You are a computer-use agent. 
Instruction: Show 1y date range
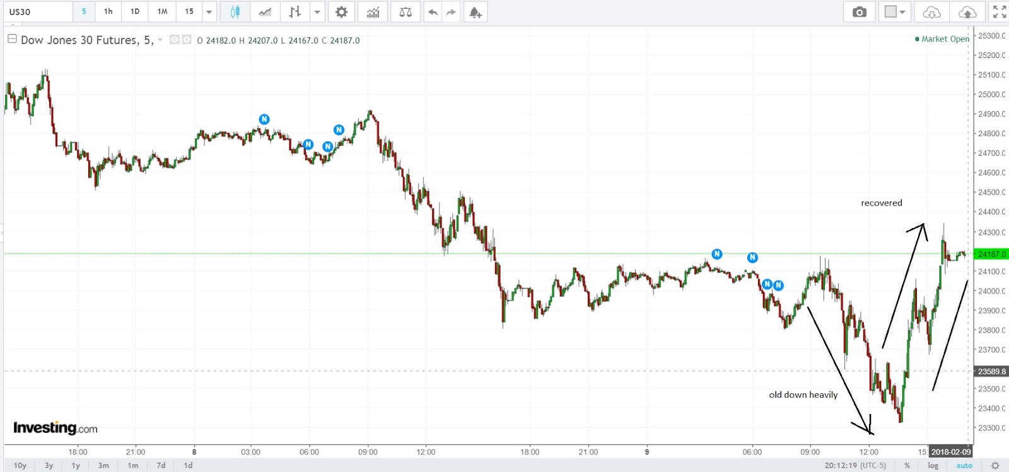pyautogui.click(x=76, y=466)
